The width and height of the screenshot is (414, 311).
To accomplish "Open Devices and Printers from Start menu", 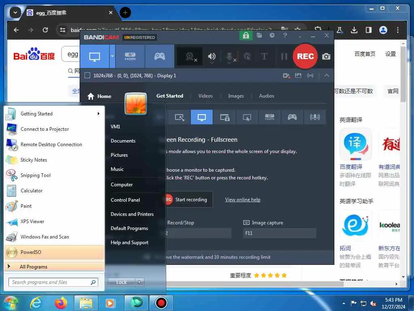I will 132,214.
